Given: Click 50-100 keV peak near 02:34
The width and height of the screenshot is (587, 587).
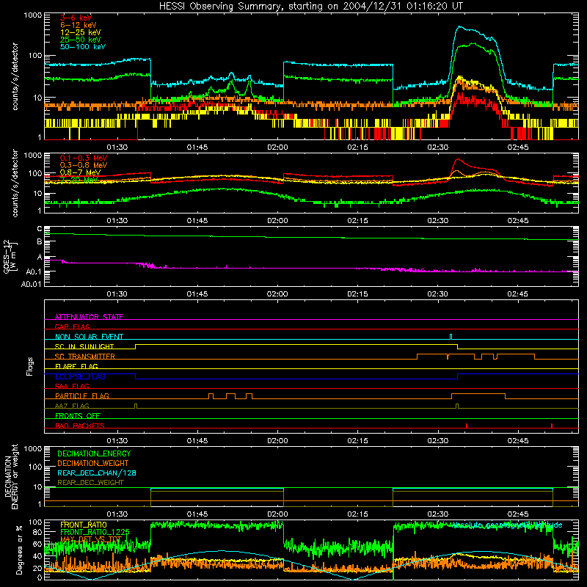Looking at the screenshot, I should 459,27.
